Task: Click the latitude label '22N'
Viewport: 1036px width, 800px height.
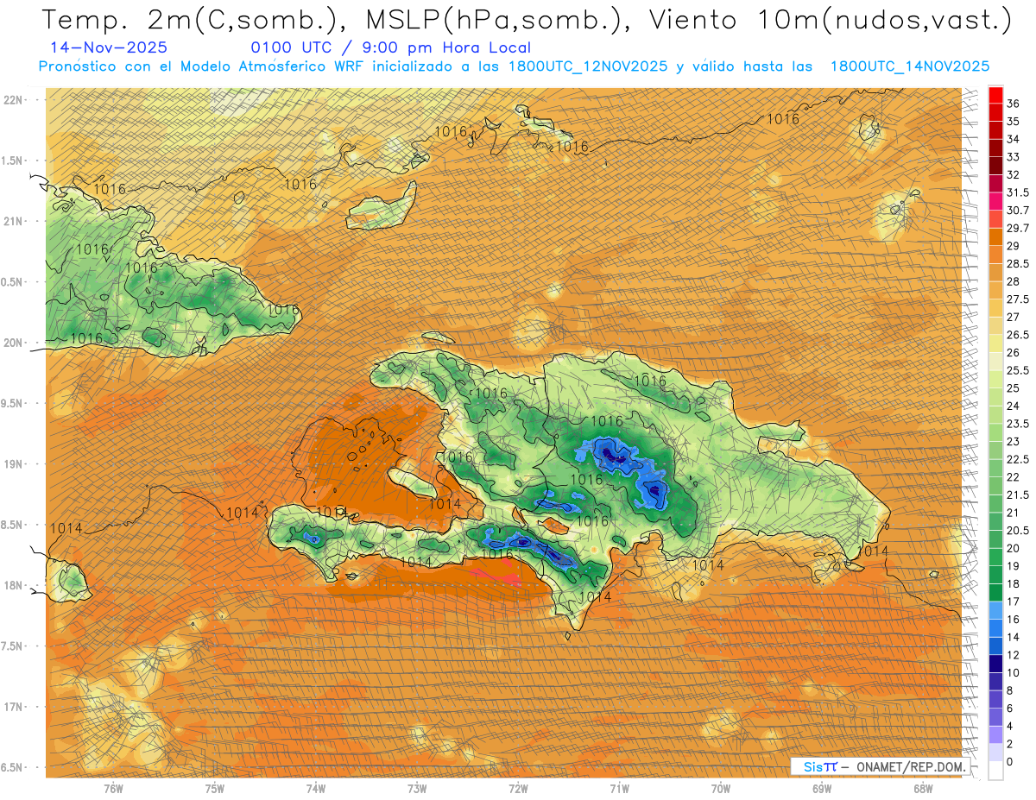Action: click(15, 99)
